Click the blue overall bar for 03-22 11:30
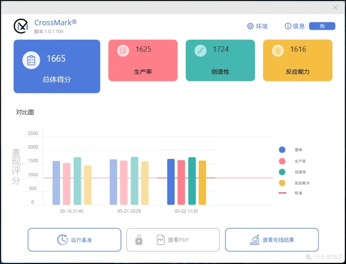Image resolution: width=346 pixels, height=264 pixels. coord(171,182)
